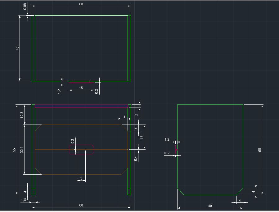
Task: Select the 55 dimension left of front view
Action: click(x=14, y=150)
